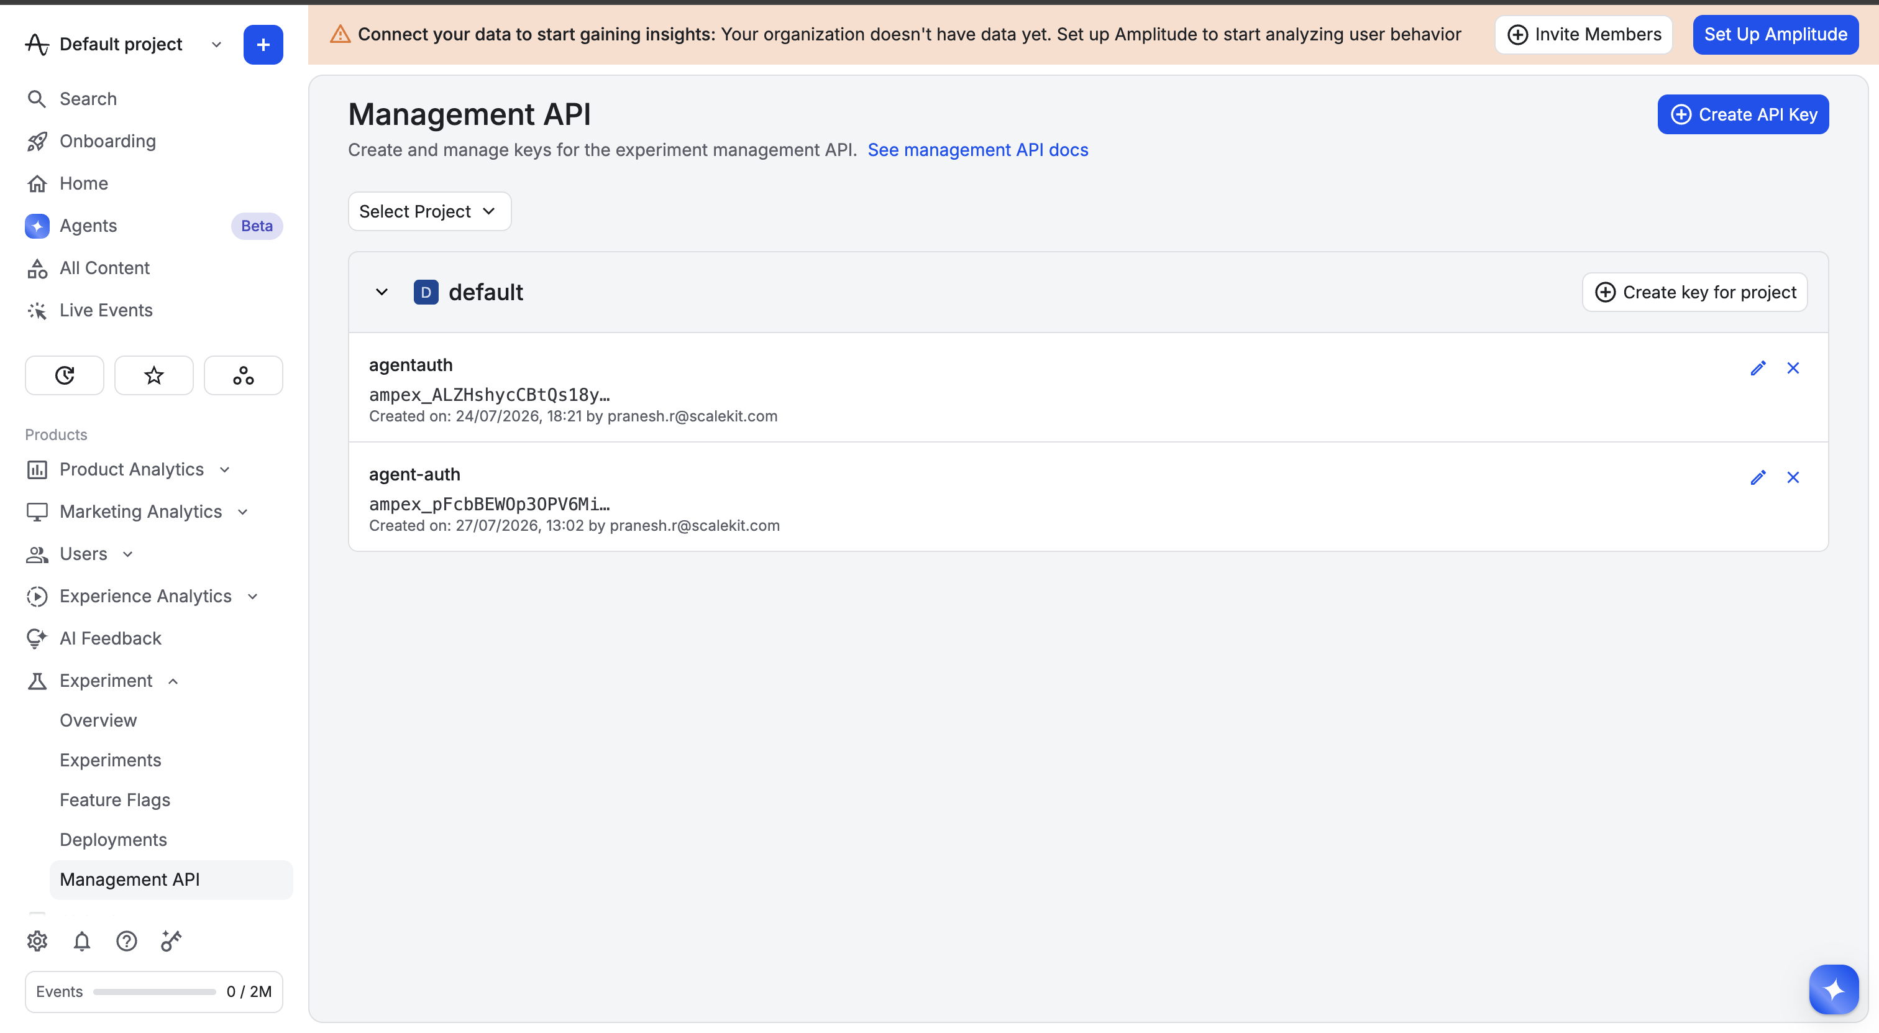Click Invite Members button
Screen dimensions: 1879x1033
pyautogui.click(x=1584, y=34)
